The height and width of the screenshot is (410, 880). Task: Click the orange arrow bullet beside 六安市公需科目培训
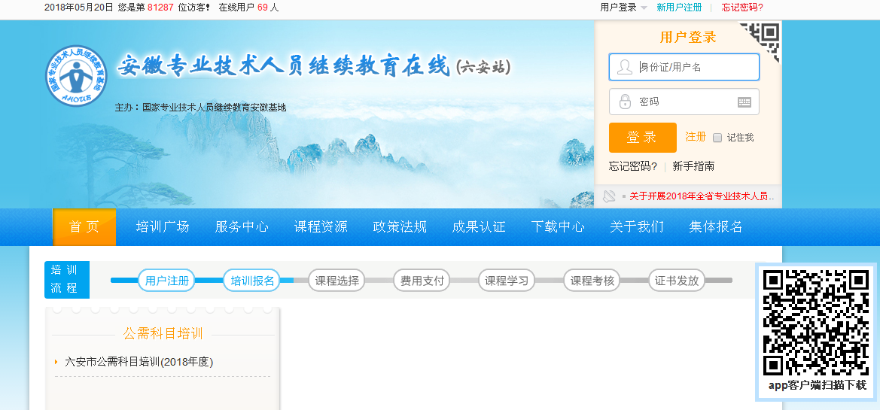56,362
